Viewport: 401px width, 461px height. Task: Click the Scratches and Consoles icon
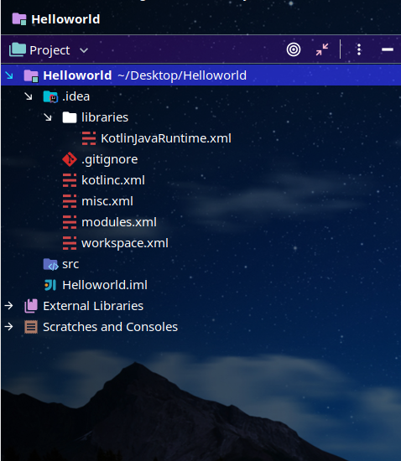[x=31, y=327]
